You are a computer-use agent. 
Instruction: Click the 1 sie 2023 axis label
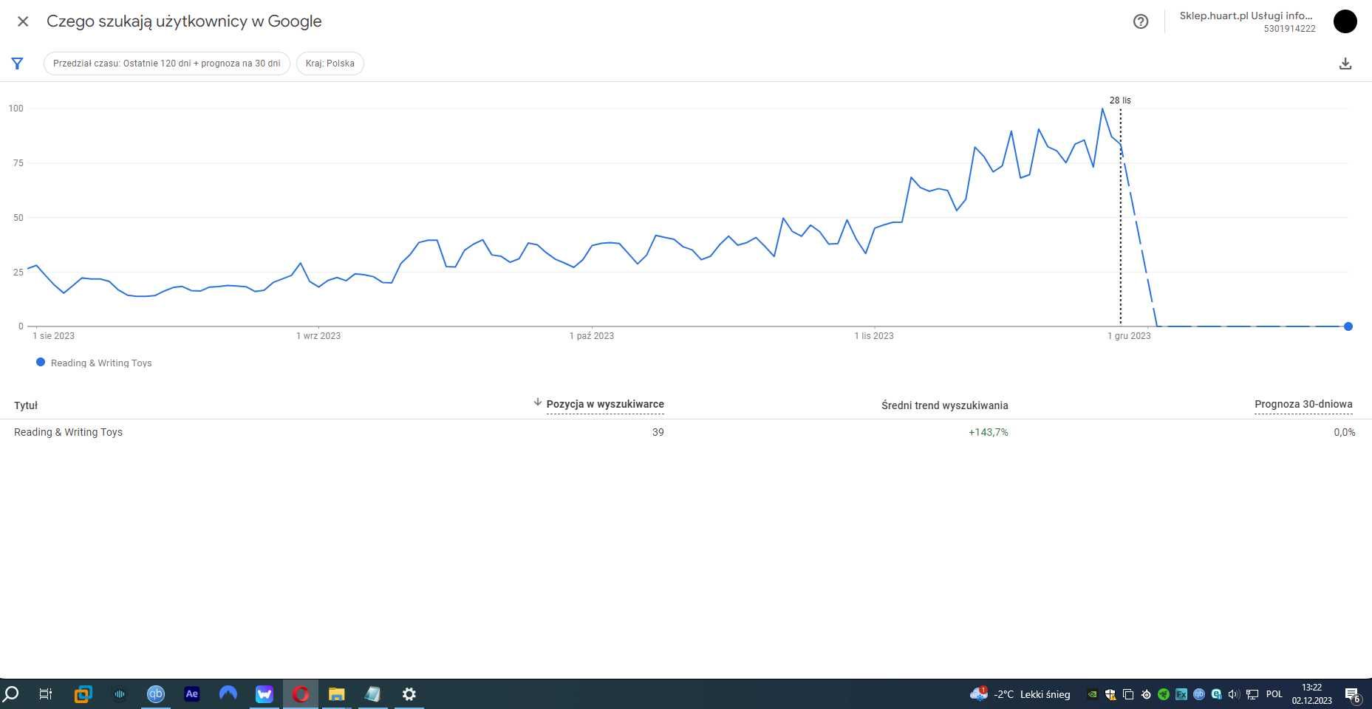click(54, 336)
